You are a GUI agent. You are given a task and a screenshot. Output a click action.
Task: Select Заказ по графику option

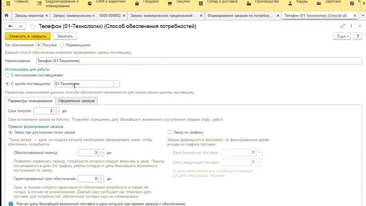pos(170,132)
